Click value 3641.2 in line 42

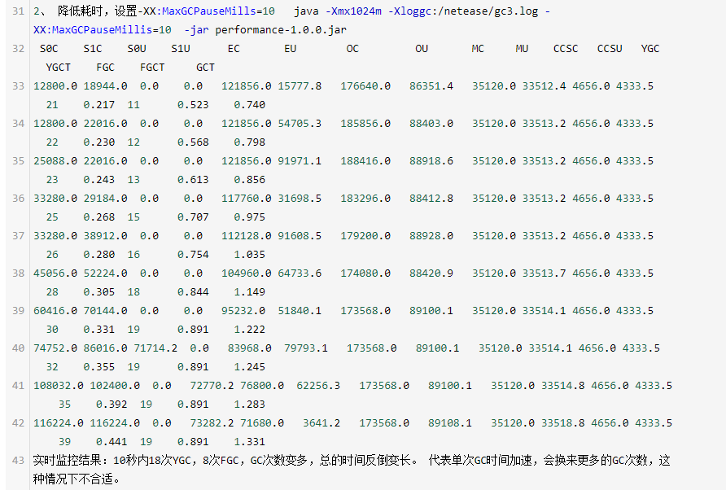pos(321,423)
